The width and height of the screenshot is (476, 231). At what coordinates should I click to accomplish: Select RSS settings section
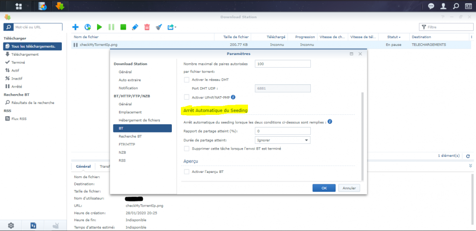pos(122,160)
